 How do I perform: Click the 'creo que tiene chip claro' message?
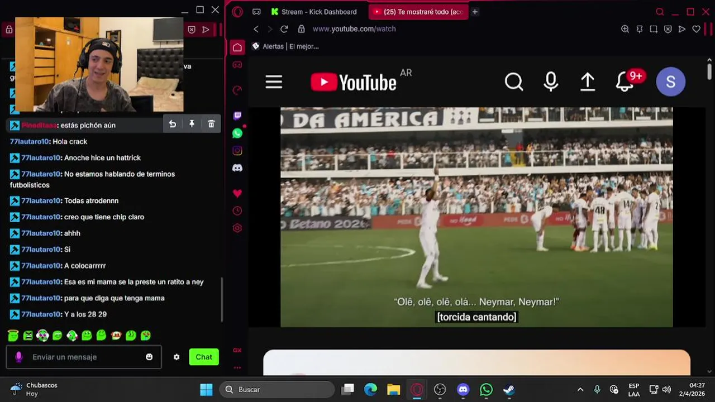pyautogui.click(x=104, y=217)
